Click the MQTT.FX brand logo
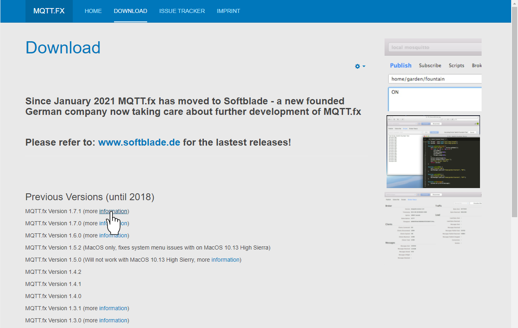The width and height of the screenshot is (518, 328). pos(49,11)
